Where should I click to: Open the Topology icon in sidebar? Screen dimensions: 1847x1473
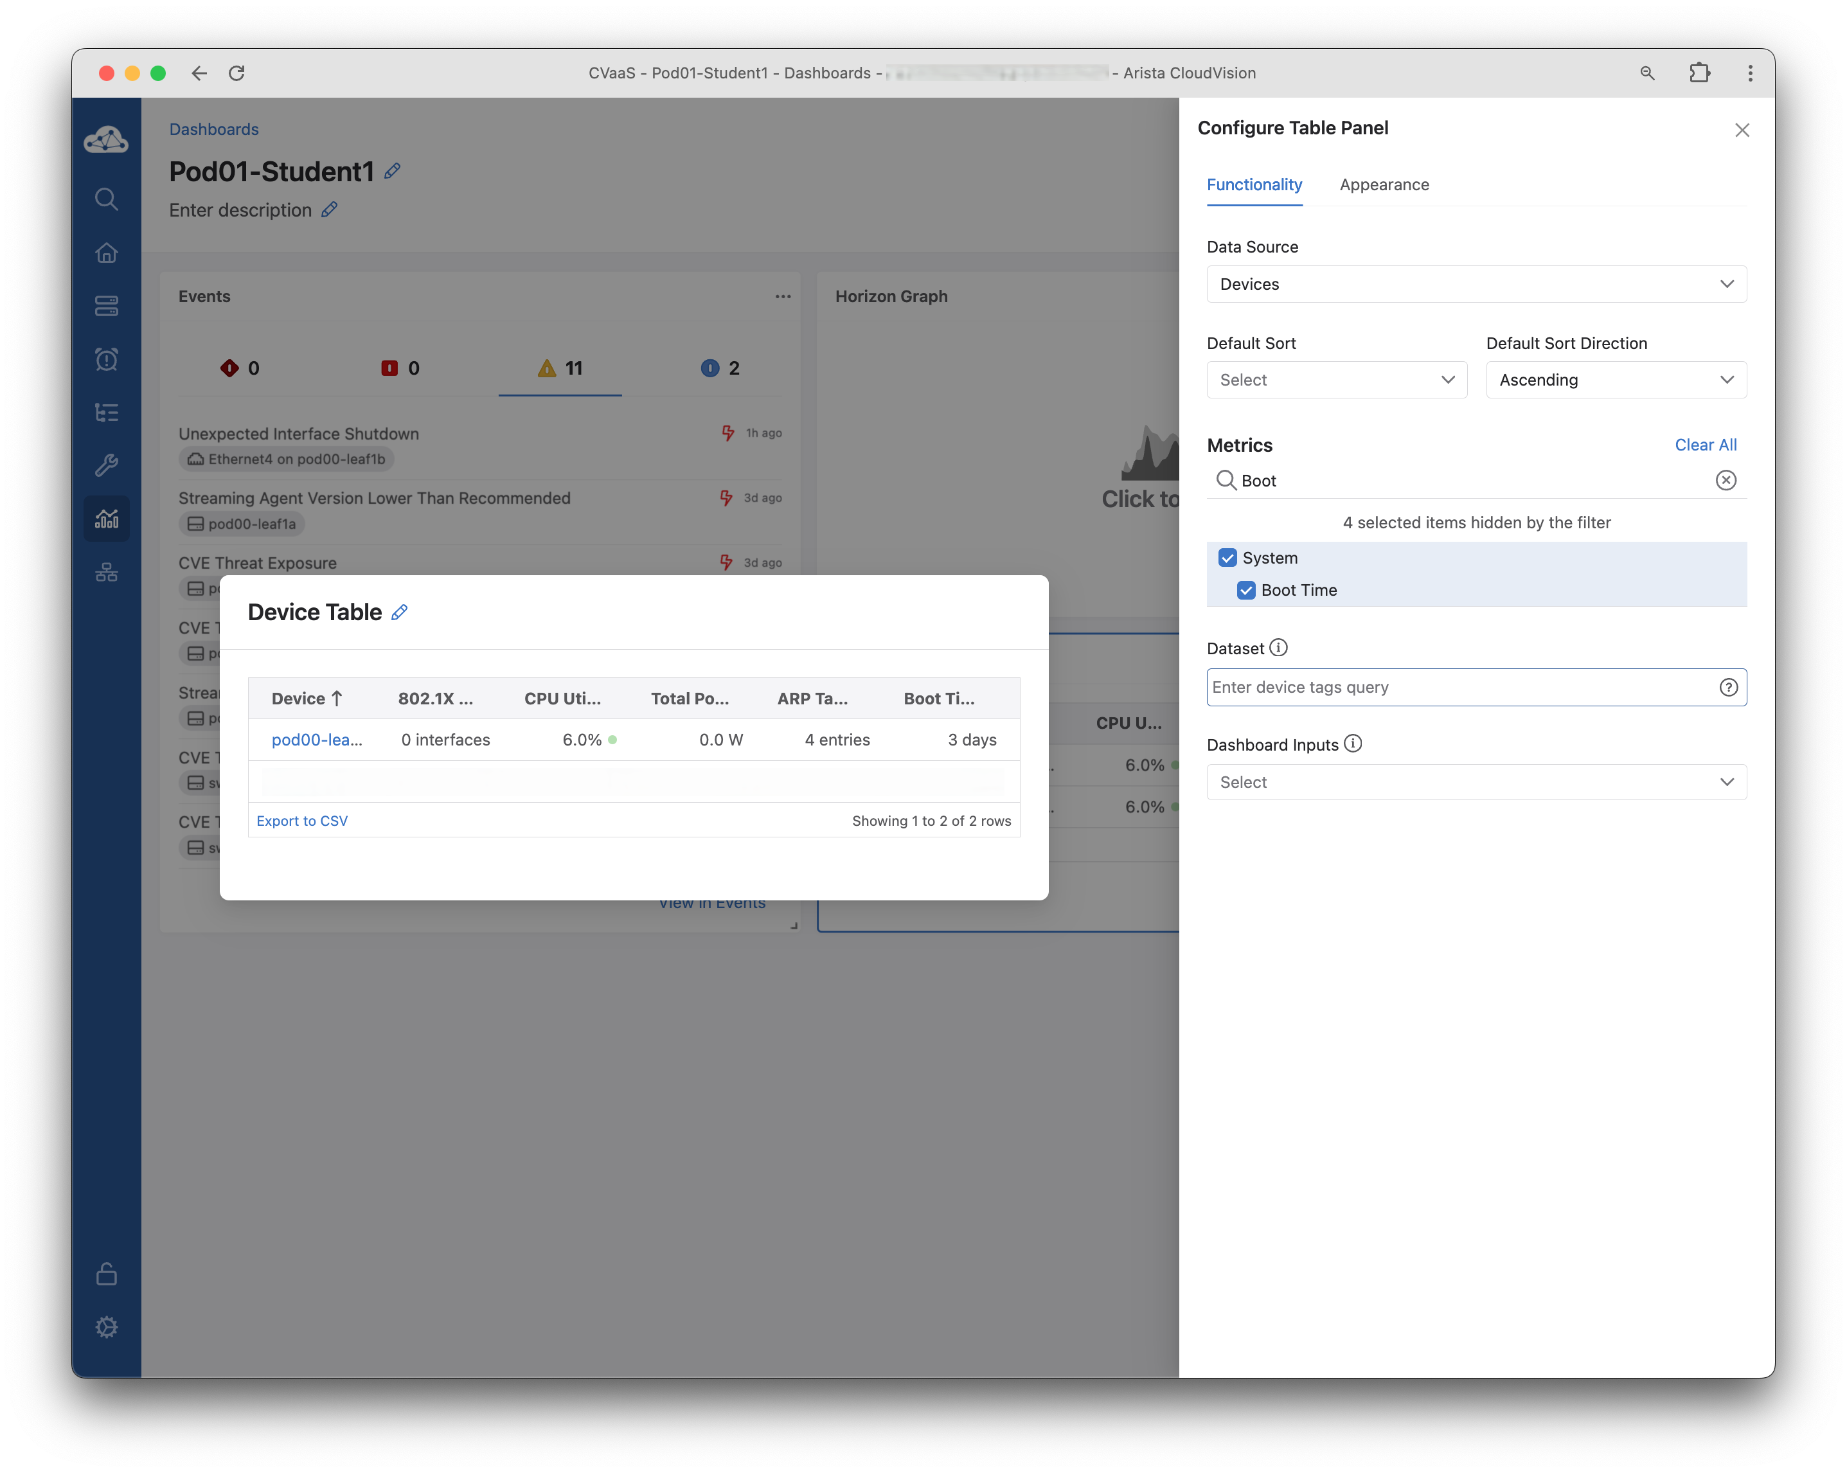pyautogui.click(x=106, y=571)
